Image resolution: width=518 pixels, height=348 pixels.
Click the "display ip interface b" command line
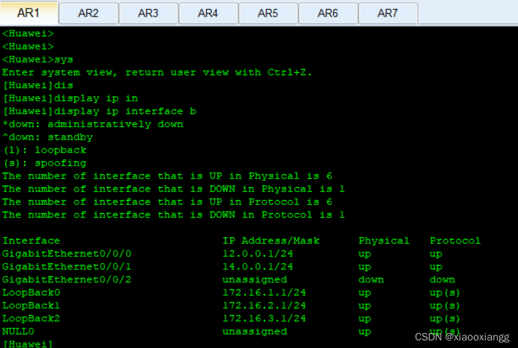(99, 111)
